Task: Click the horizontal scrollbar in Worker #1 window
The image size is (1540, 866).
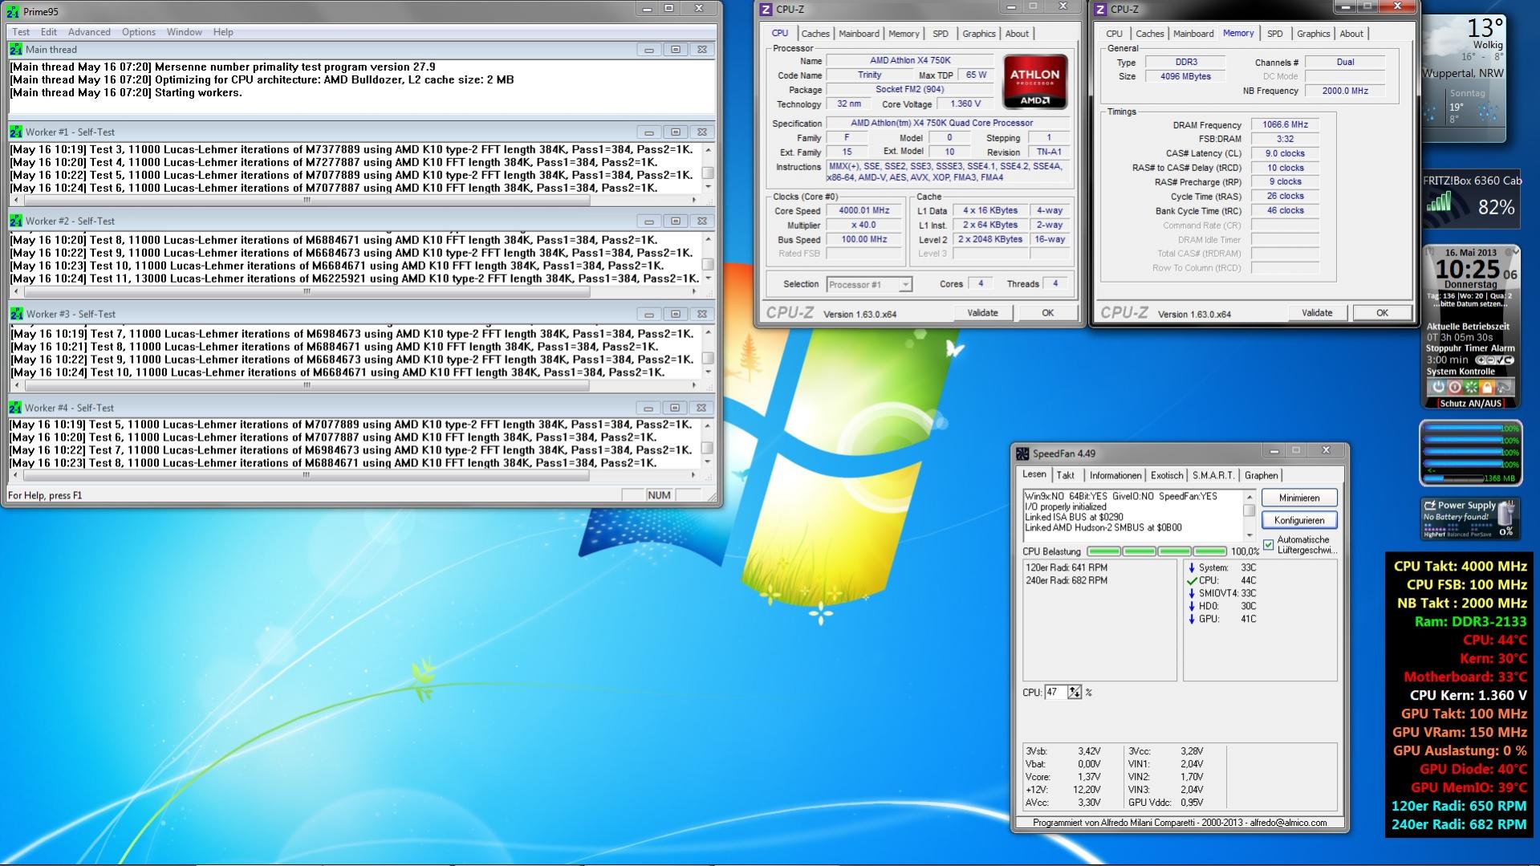Action: tap(354, 200)
